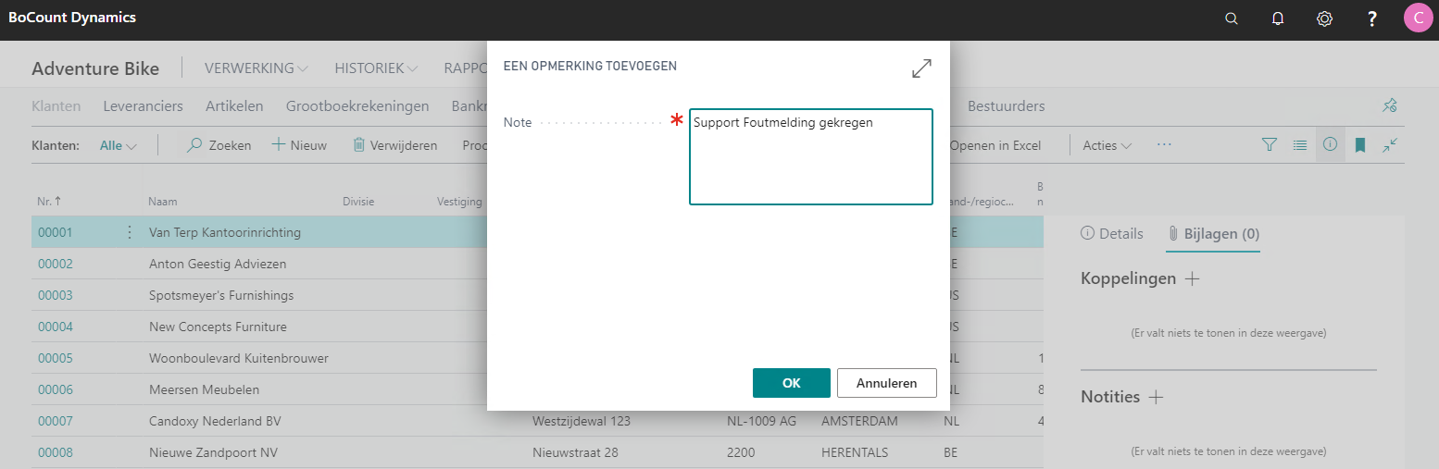Viewport: 1439px width, 469px height.
Task: Click the bookmark icon in toolbar
Action: [1360, 145]
